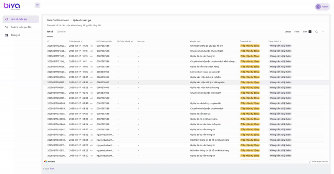Click the ID cell 20250217101604...
Screen dimensions: 334x174
pyautogui.click(x=57, y=51)
